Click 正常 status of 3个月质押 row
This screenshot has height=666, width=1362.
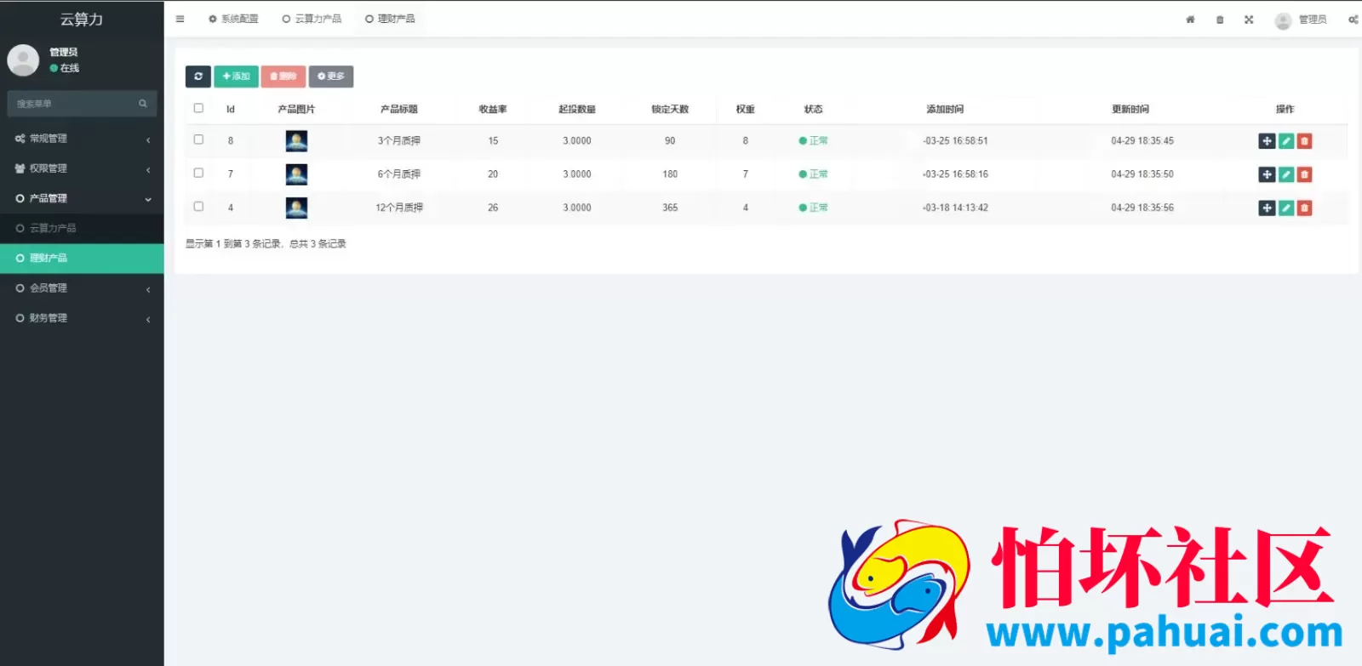pos(814,141)
